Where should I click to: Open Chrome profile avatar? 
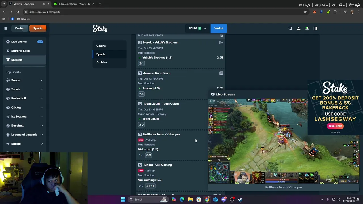tap(352, 12)
